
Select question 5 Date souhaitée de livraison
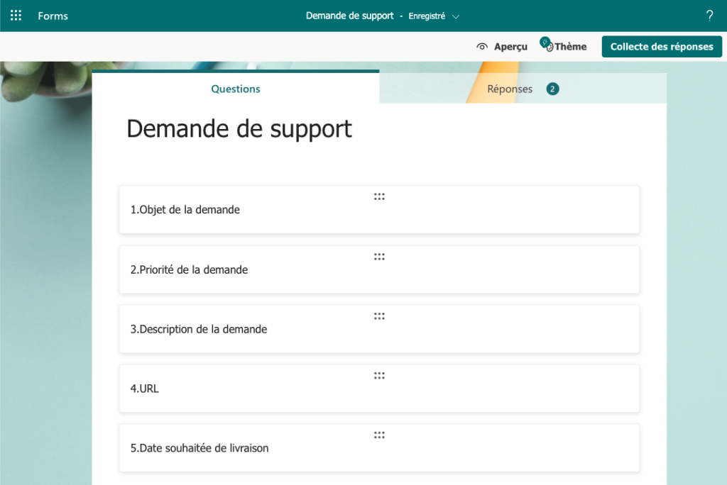[x=199, y=448]
